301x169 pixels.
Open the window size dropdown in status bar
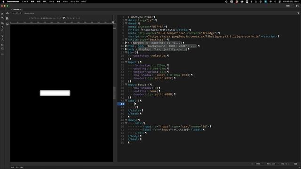272,164
